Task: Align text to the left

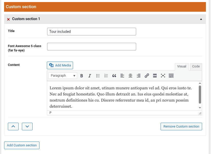Action: (122, 76)
